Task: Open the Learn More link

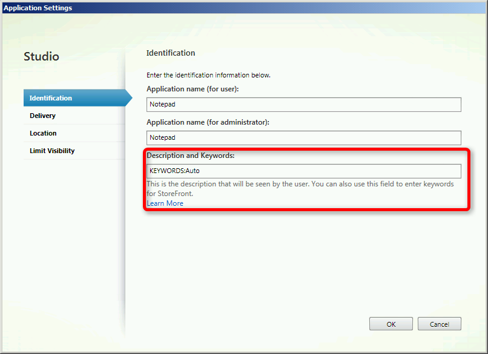Action: [165, 203]
